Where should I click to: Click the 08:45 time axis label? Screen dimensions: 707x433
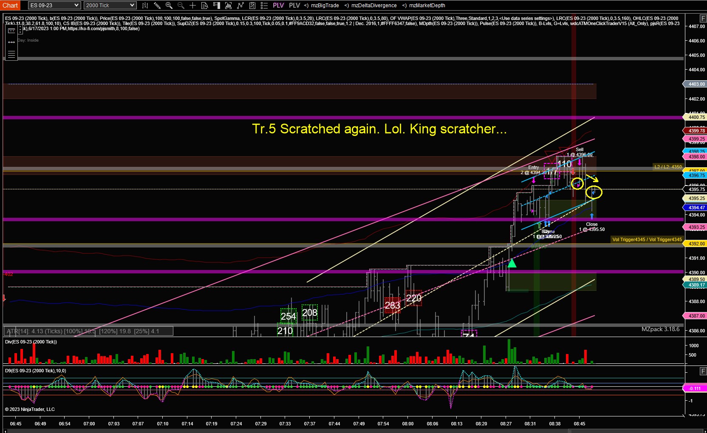coord(580,424)
